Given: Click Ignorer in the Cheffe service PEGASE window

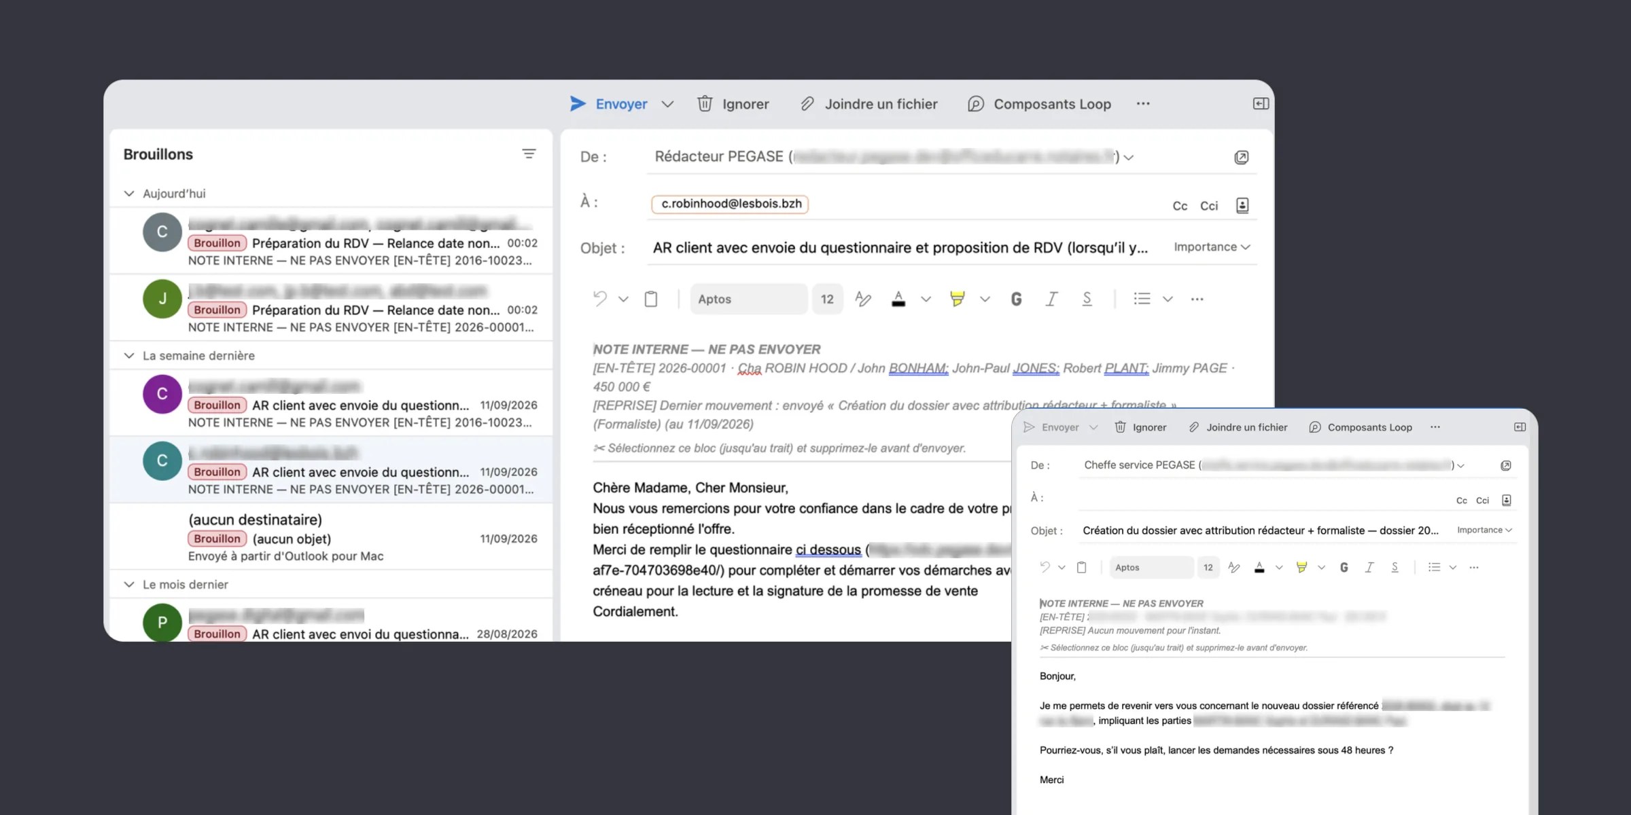Looking at the screenshot, I should (x=1141, y=427).
